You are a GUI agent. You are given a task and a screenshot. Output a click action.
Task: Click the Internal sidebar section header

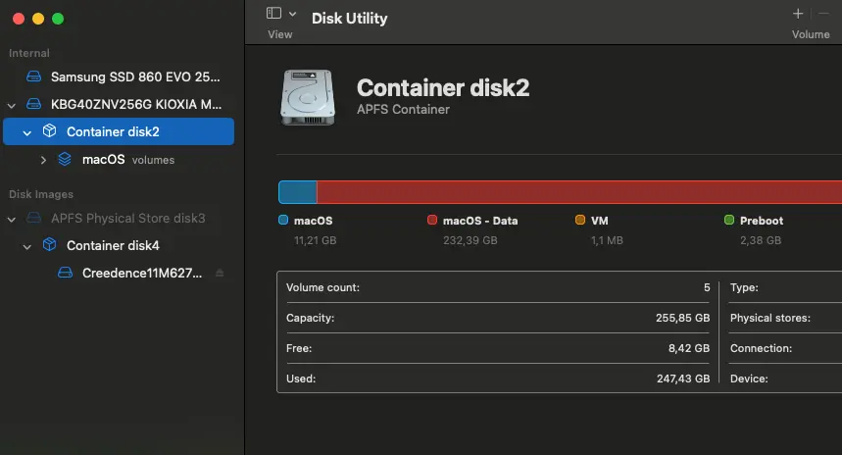pos(29,53)
